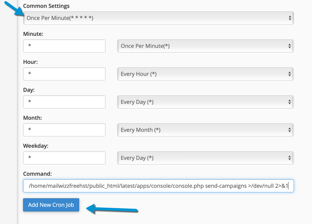Click the Hour input field

[x=64, y=74]
